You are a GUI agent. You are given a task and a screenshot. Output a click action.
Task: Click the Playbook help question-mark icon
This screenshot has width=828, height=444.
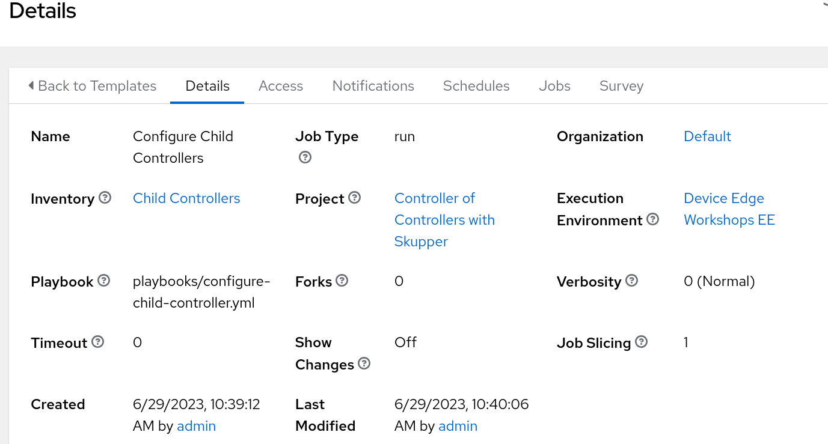pos(104,281)
